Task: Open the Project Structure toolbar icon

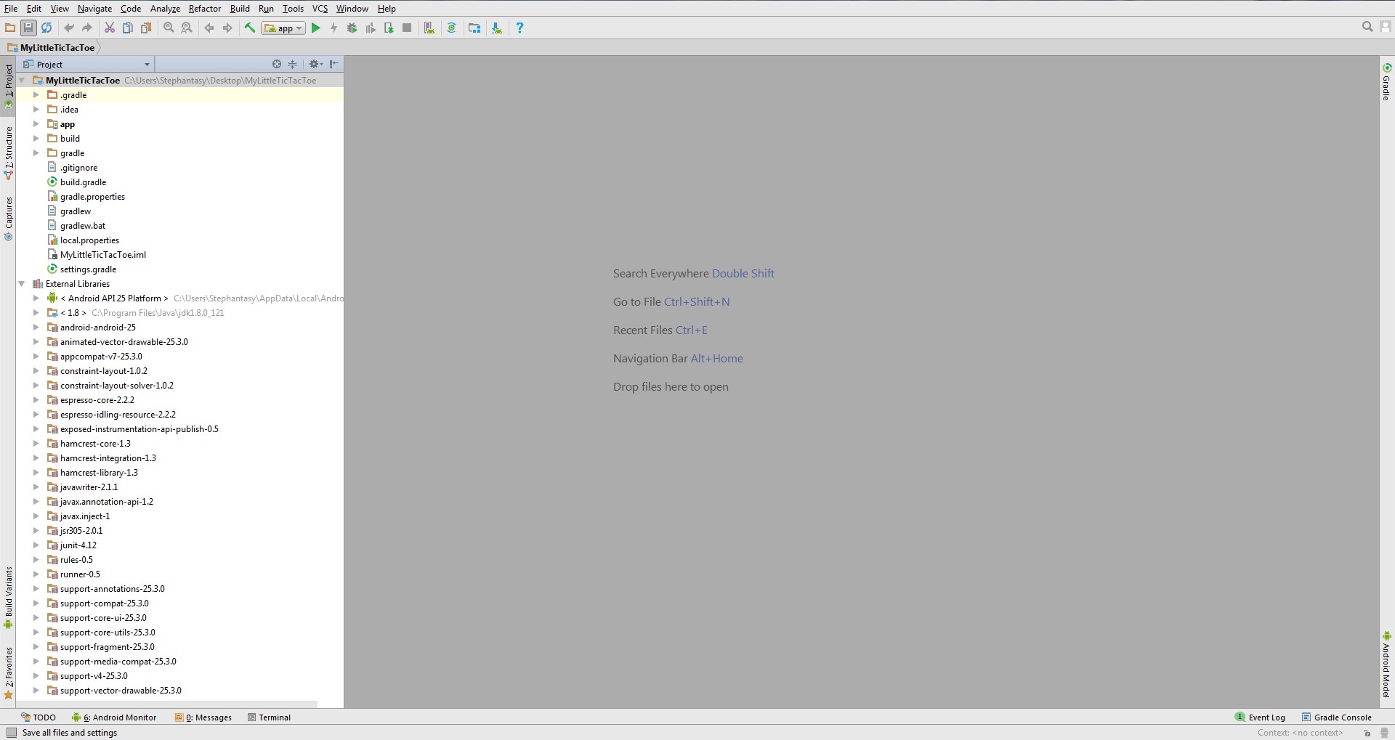Action: click(474, 28)
